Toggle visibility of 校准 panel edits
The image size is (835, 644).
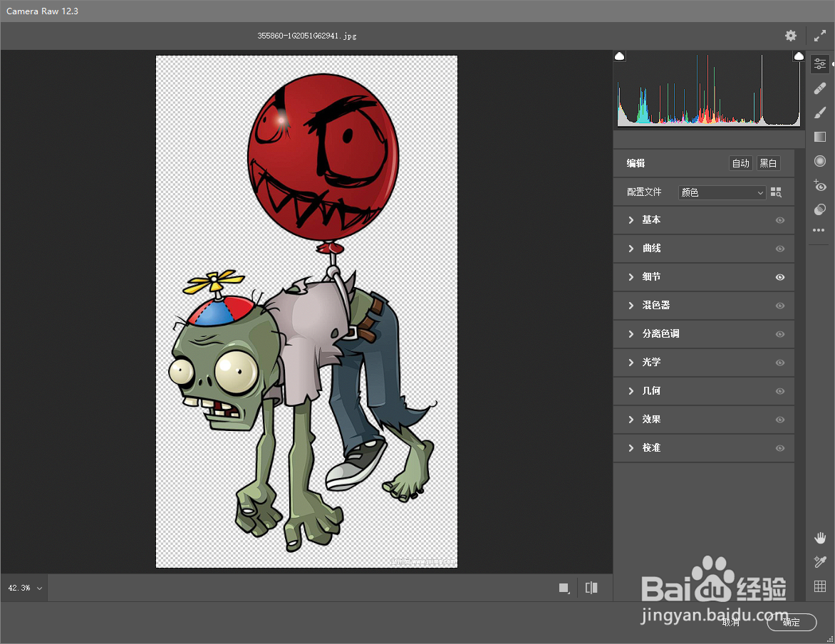780,448
